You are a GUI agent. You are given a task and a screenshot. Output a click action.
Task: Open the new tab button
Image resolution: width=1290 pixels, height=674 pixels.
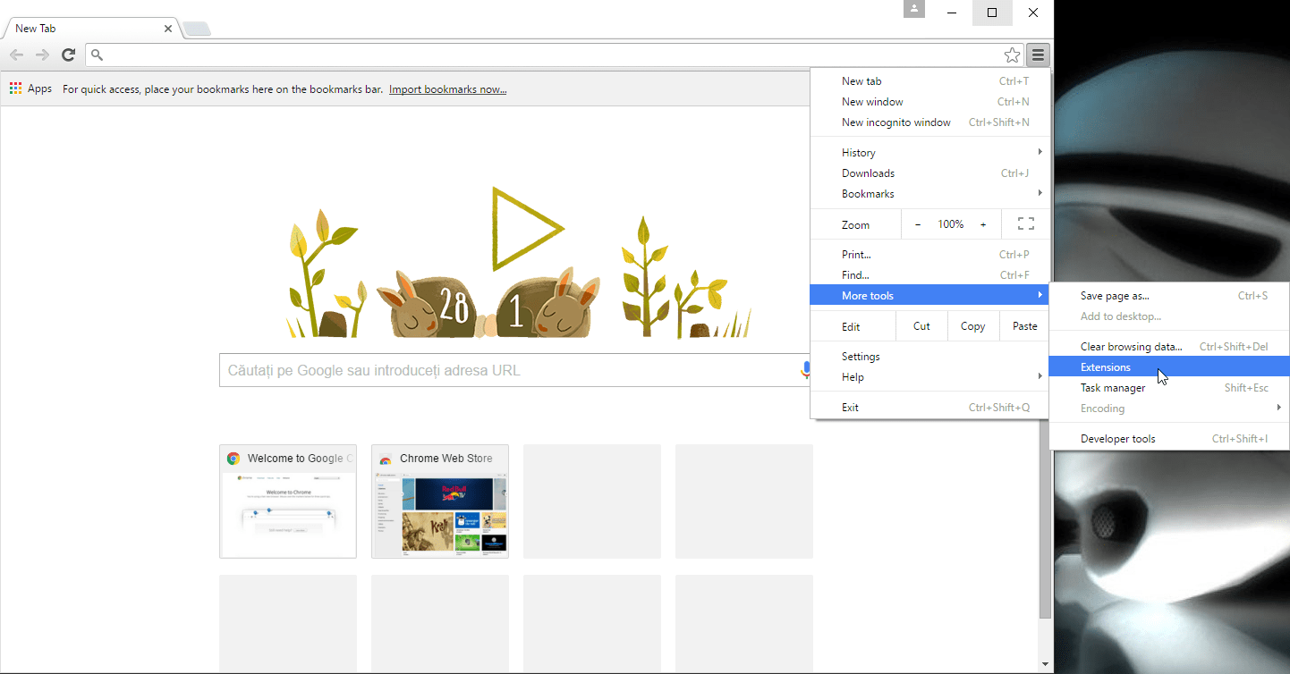tap(197, 29)
